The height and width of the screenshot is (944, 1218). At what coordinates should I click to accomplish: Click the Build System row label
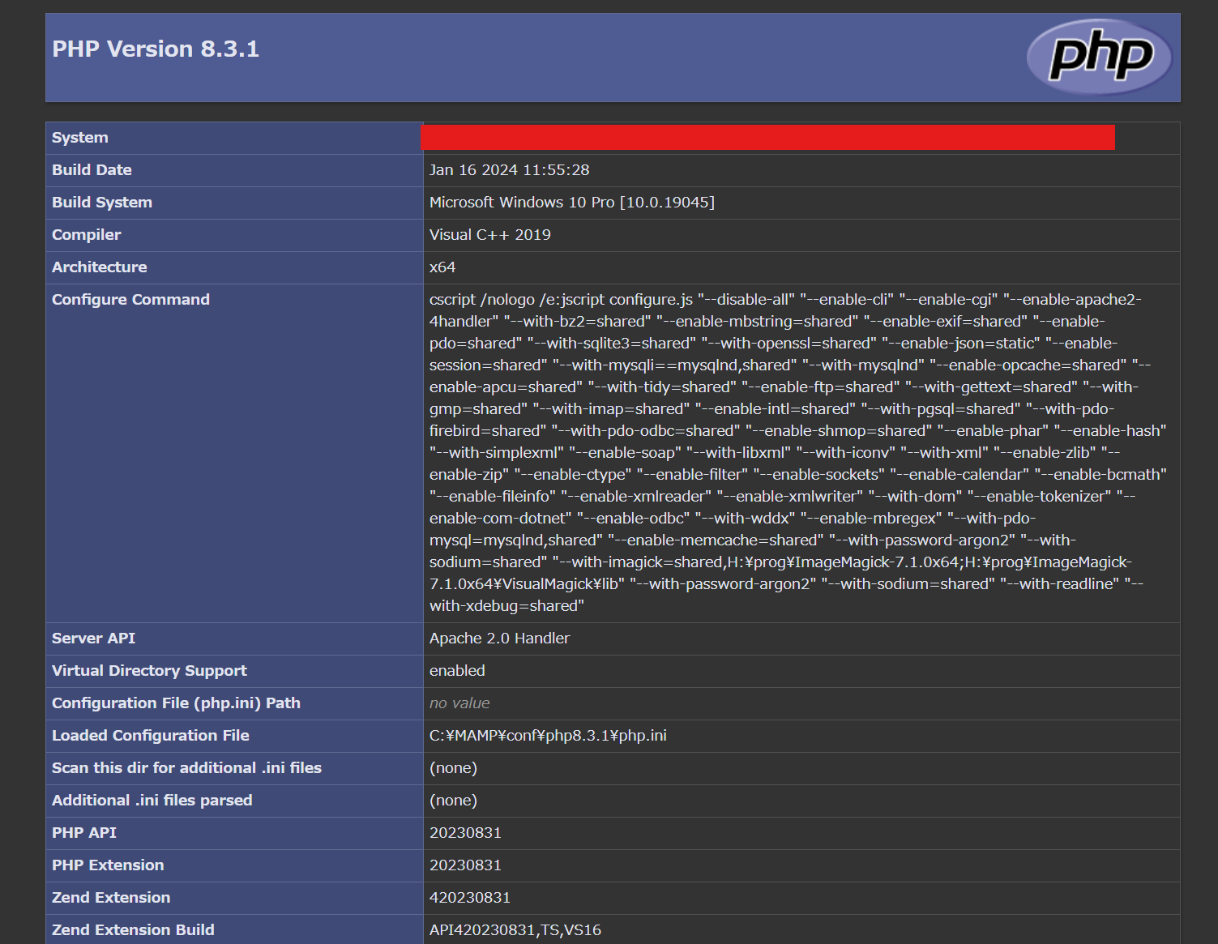102,202
